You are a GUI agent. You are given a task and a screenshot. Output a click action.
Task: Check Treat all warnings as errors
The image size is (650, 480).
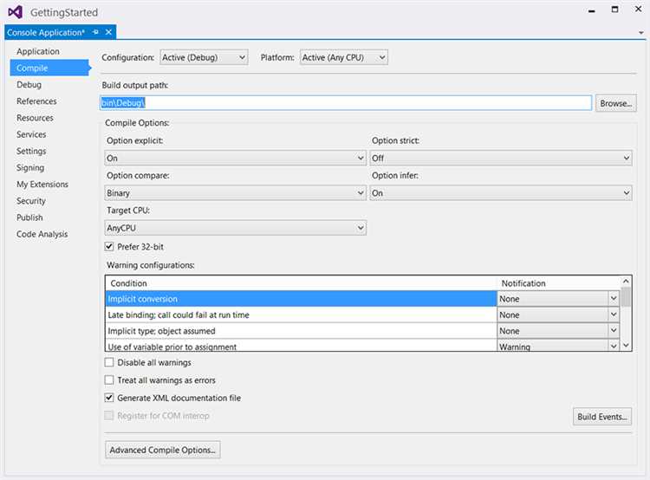click(109, 380)
